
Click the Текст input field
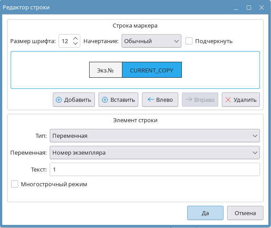[154, 169]
